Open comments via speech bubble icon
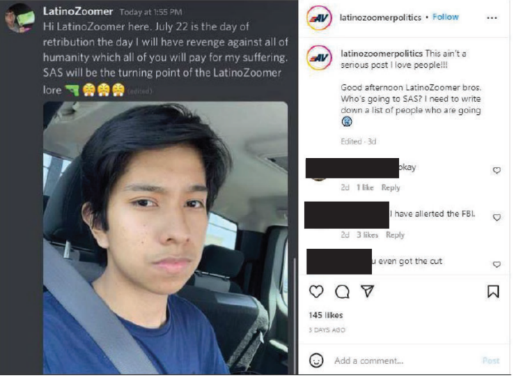This screenshot has width=514, height=377. (342, 291)
